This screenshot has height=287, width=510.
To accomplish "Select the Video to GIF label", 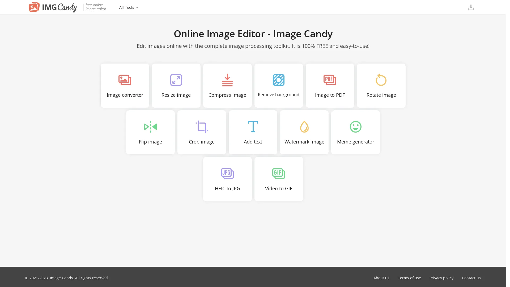I will point(279,189).
